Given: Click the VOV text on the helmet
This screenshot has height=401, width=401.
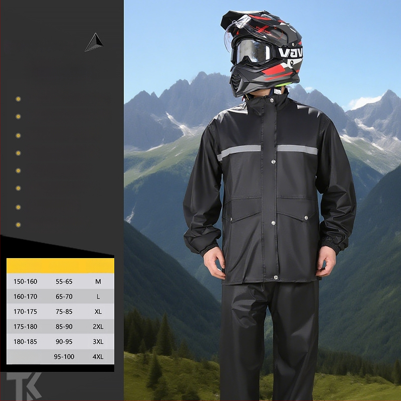Looking at the screenshot, I should (x=290, y=52).
